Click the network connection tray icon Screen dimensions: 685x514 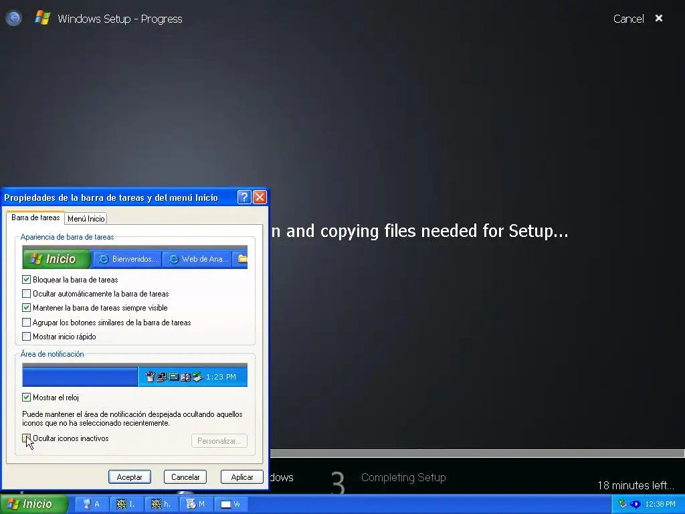[x=623, y=504]
